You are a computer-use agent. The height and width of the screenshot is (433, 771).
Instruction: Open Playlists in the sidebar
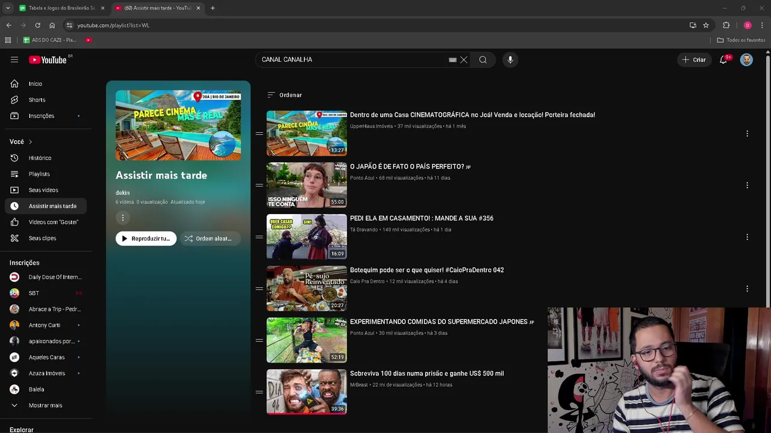tap(46, 174)
